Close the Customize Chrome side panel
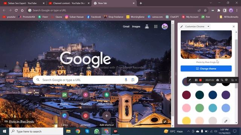 [x=233, y=27]
